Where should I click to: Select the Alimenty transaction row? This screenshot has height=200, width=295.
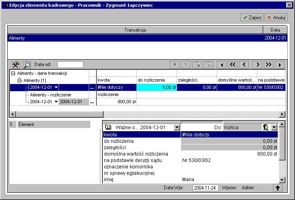click(x=147, y=38)
